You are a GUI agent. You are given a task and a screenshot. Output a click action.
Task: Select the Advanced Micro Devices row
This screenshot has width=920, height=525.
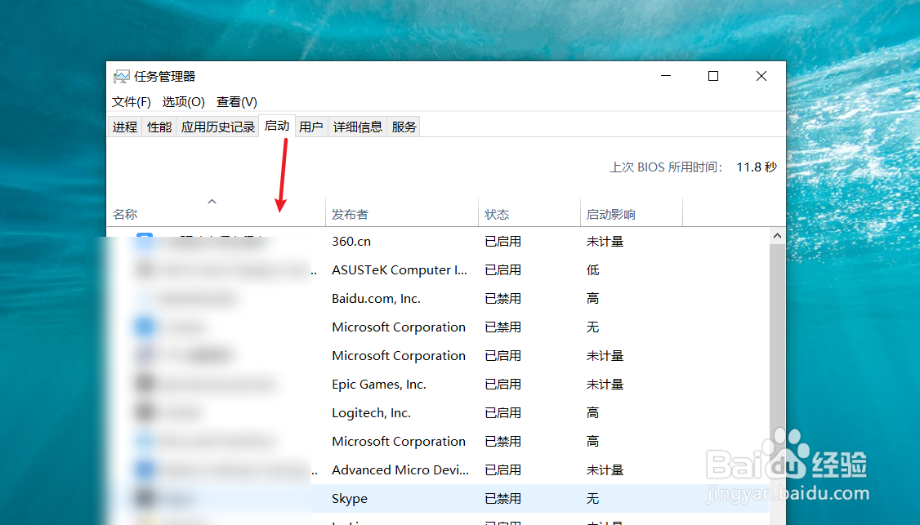coord(438,469)
